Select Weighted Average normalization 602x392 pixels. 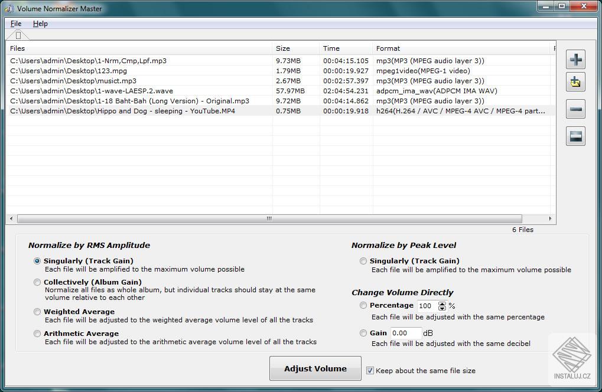[37, 312]
